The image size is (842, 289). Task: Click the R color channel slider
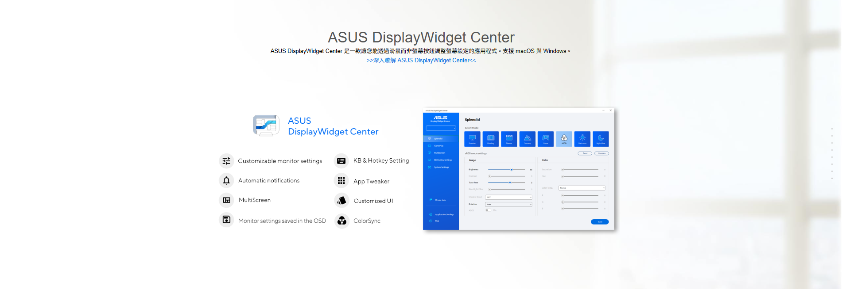click(580, 195)
